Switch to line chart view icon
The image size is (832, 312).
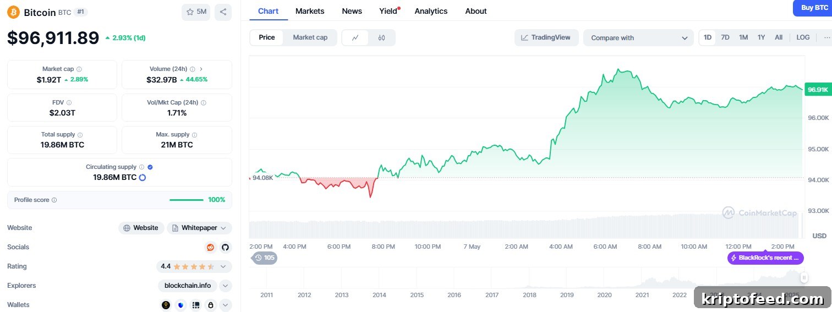pyautogui.click(x=355, y=37)
